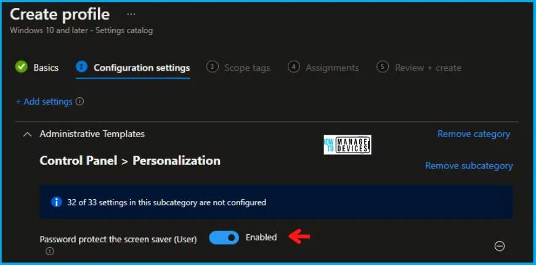Click the green checkmark icon for Basics

pos(22,67)
